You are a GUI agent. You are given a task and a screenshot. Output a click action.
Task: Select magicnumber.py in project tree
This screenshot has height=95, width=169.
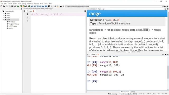coord(14,24)
